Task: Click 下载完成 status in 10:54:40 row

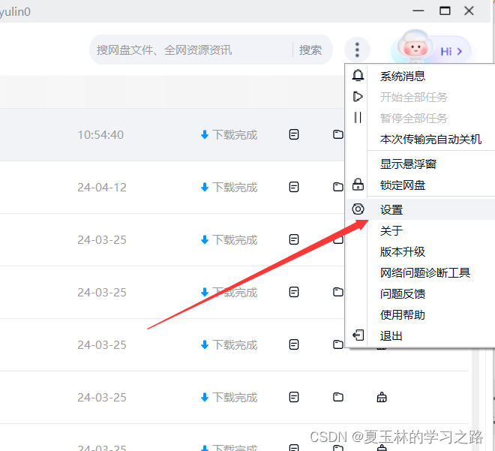Action: 229,135
